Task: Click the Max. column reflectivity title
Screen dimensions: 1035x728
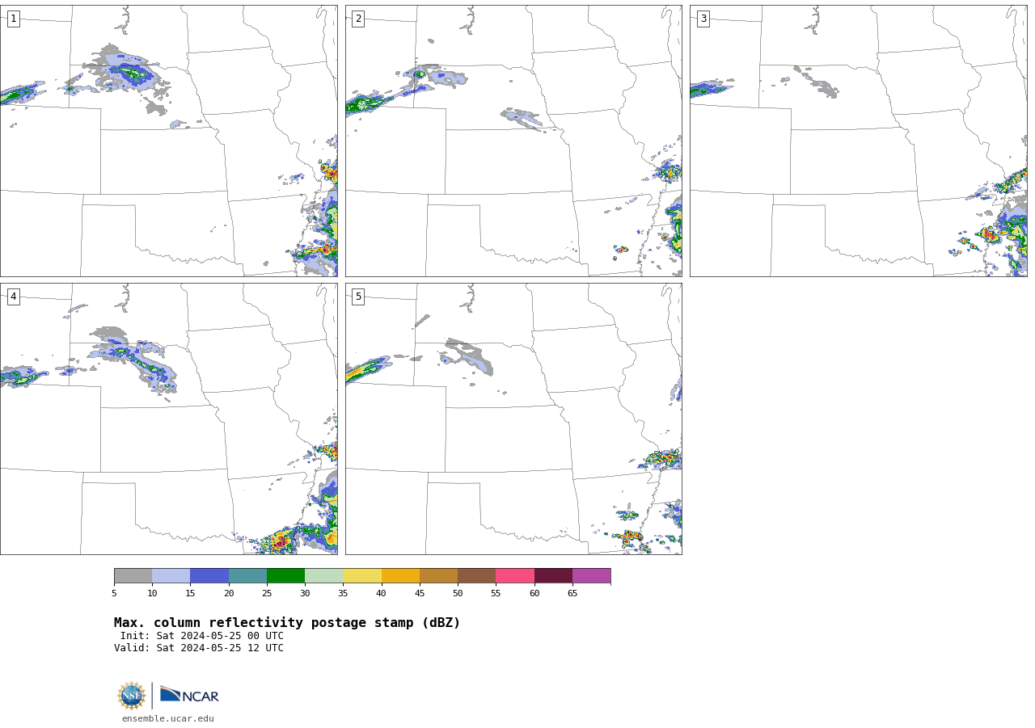Action: click(x=287, y=623)
